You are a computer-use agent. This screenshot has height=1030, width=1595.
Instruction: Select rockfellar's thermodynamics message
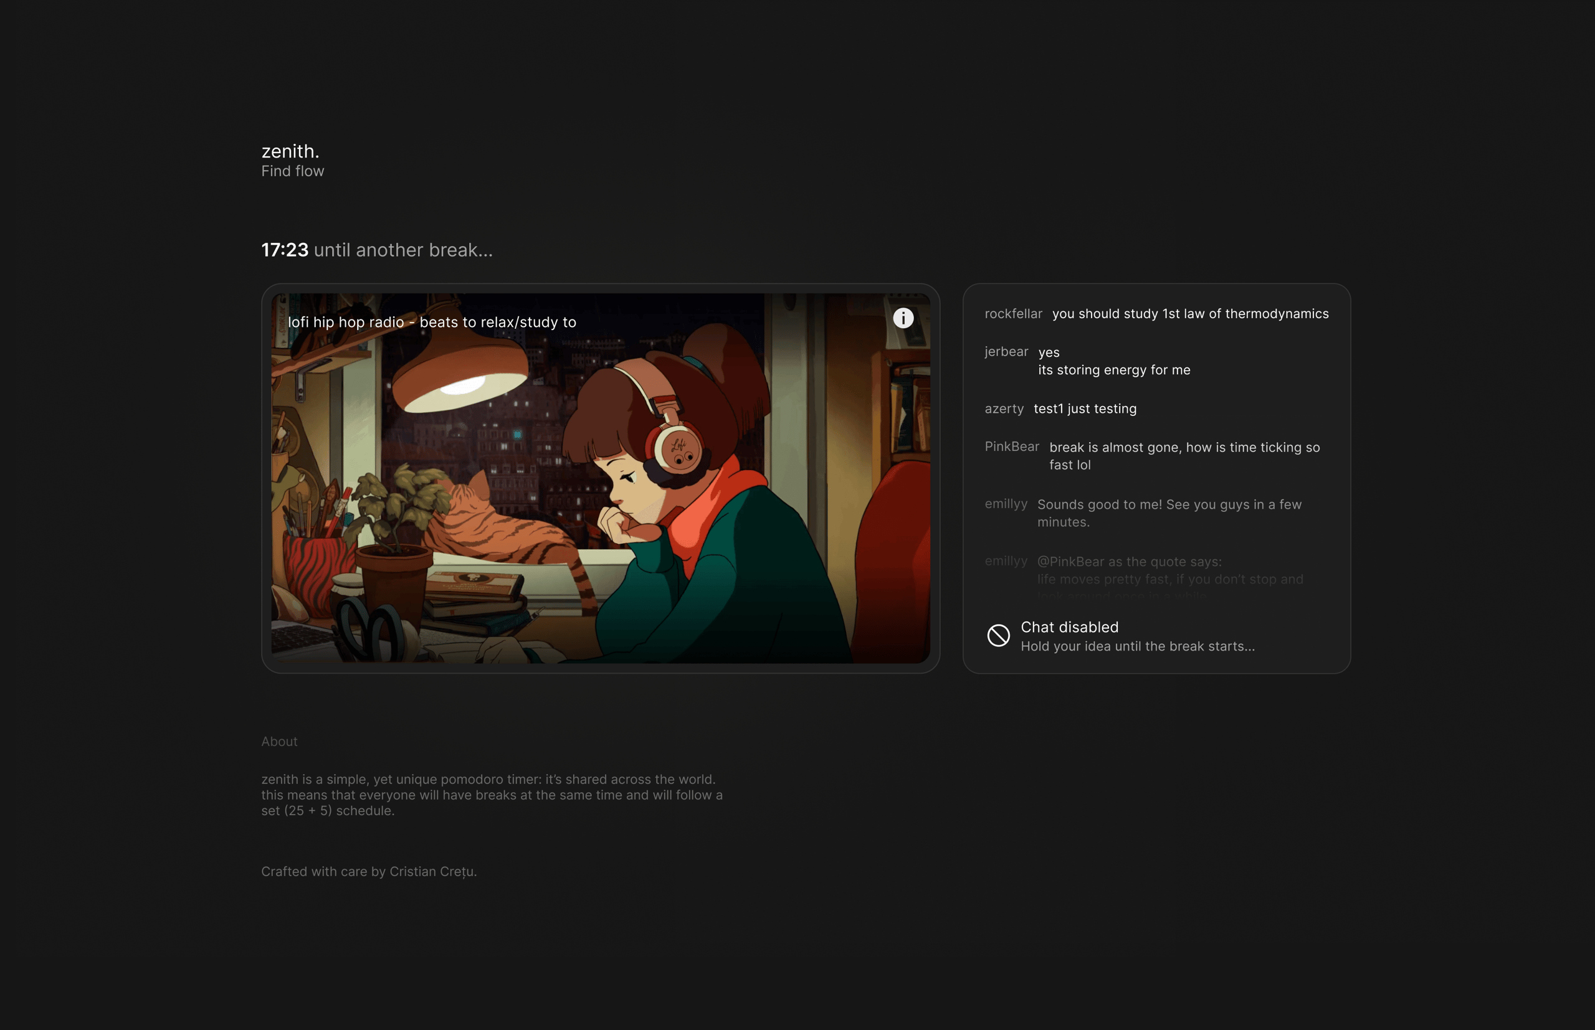click(x=1190, y=314)
